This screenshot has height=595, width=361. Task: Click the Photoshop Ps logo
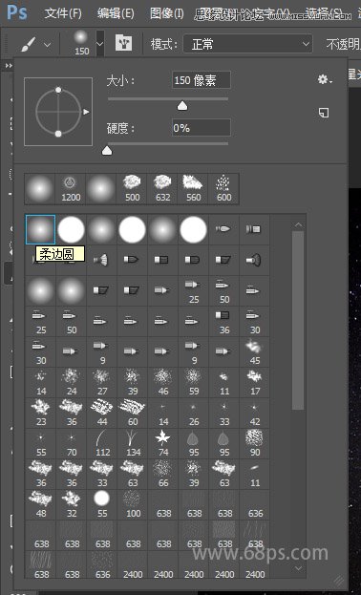tap(17, 12)
